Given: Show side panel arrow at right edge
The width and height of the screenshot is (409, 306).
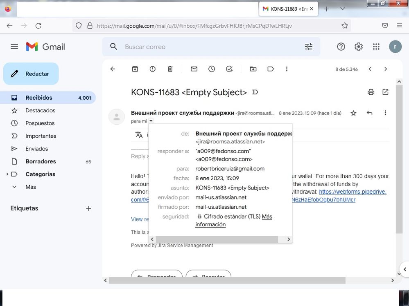Looking at the screenshot, I should pos(404,269).
